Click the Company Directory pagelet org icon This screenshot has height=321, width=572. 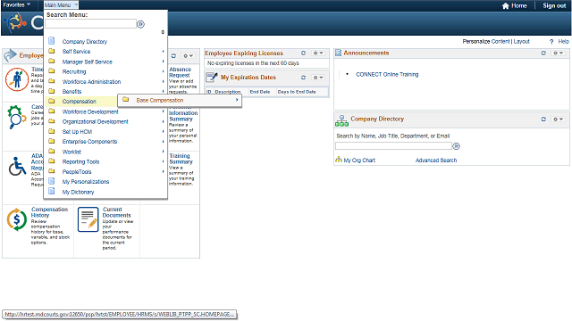pyautogui.click(x=341, y=120)
